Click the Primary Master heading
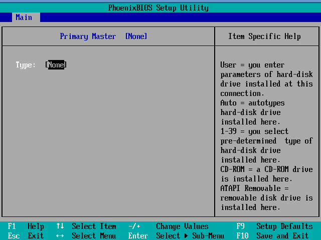 (x=88, y=36)
